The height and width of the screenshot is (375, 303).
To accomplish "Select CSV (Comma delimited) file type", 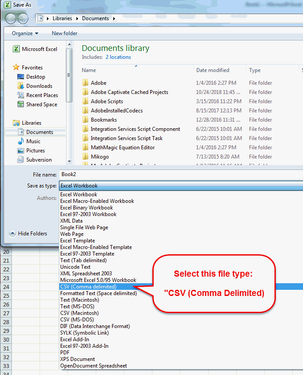I will tap(88, 286).
